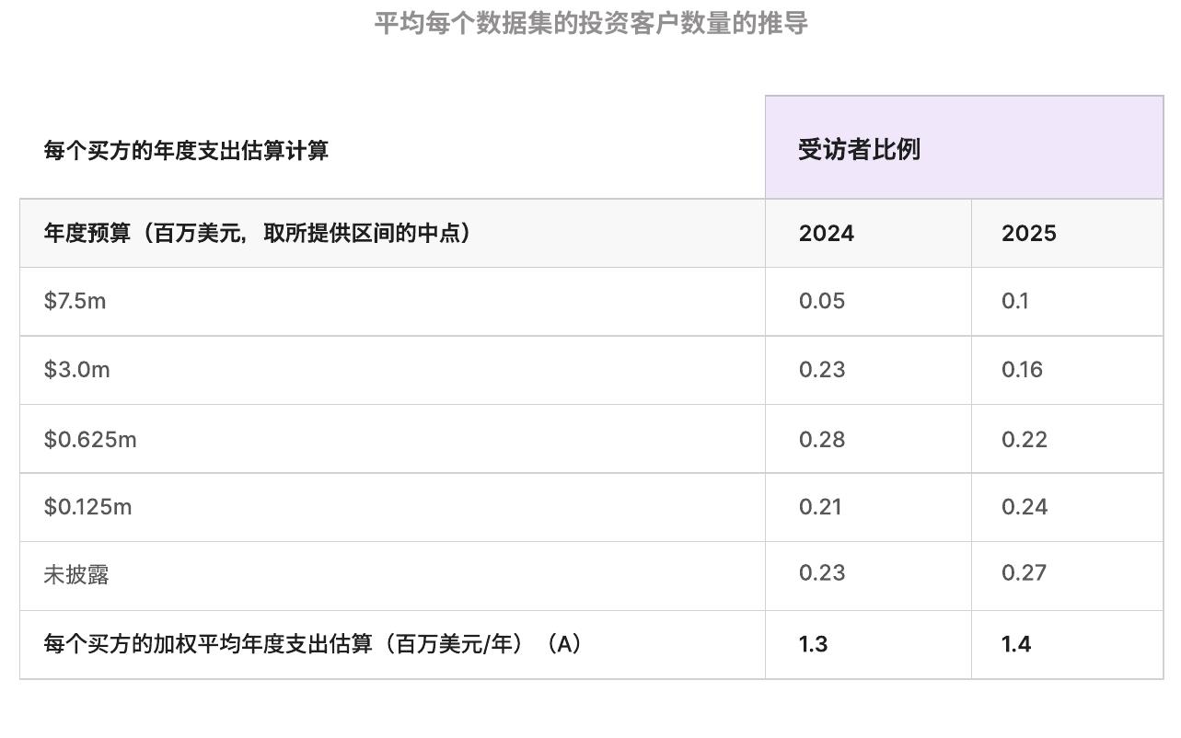The height and width of the screenshot is (738, 1181).
Task: Select the header 每个买方的年度支出估算计算
Action: [186, 150]
